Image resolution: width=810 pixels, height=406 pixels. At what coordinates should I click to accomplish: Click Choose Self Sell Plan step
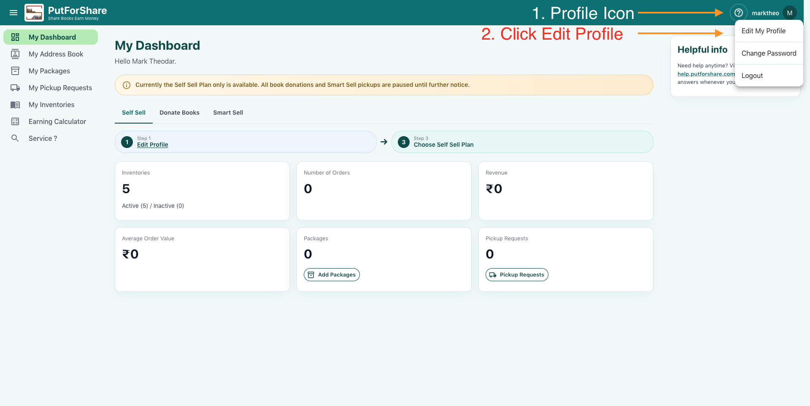point(522,142)
